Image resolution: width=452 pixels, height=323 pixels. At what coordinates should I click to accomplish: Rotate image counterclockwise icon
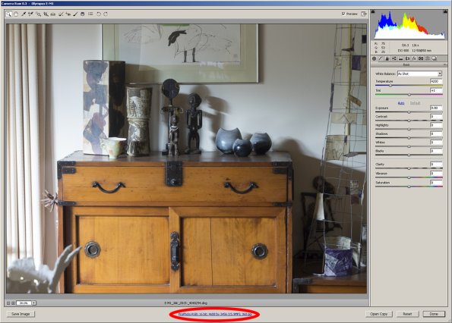pyautogui.click(x=99, y=14)
